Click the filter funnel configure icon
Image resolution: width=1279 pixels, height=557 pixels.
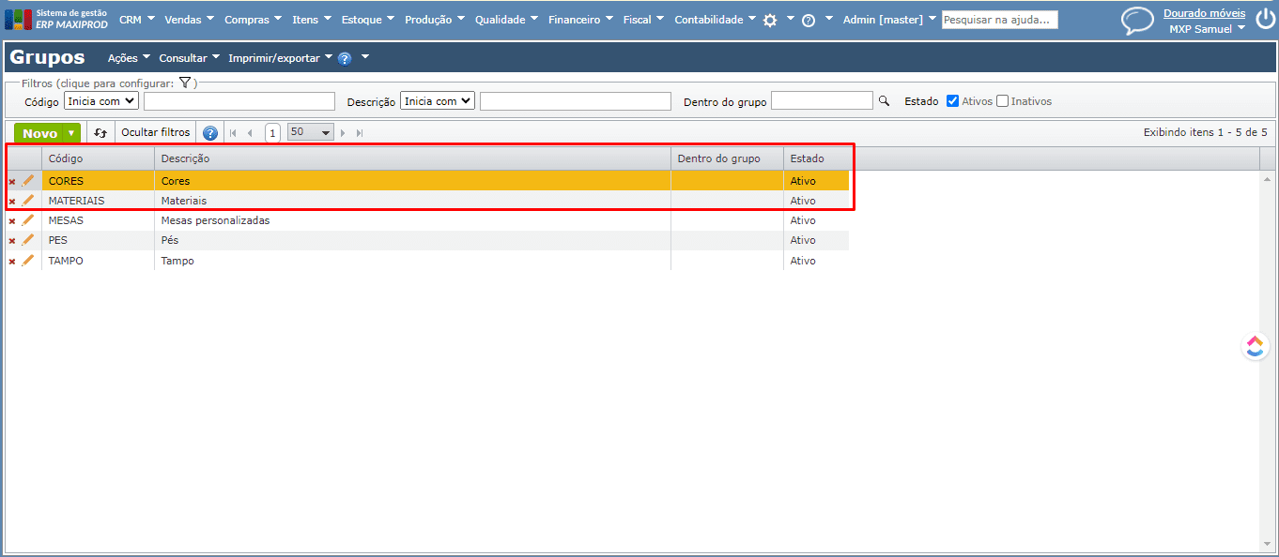click(185, 83)
